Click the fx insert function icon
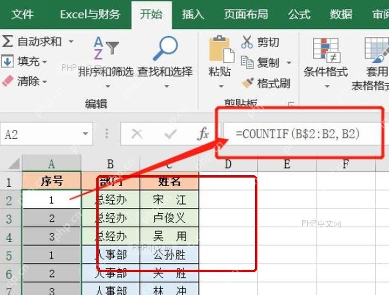 203,134
